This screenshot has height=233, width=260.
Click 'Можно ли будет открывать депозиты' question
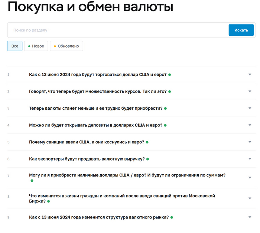[95, 125]
